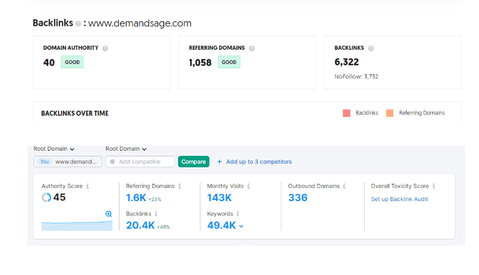Click GOOD badge beside Domain Authority 40
Viewport: 479px width, 275px height.
[72, 62]
